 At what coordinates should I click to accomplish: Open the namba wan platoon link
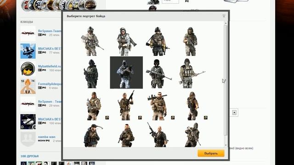(x=47, y=137)
